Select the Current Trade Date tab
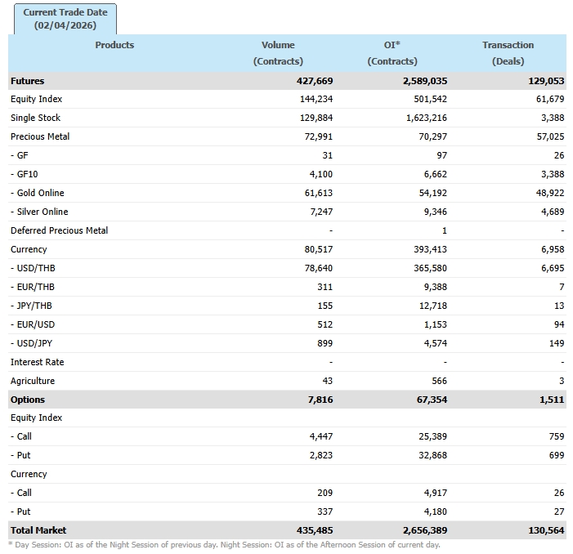The height and width of the screenshot is (554, 573). tap(65, 19)
